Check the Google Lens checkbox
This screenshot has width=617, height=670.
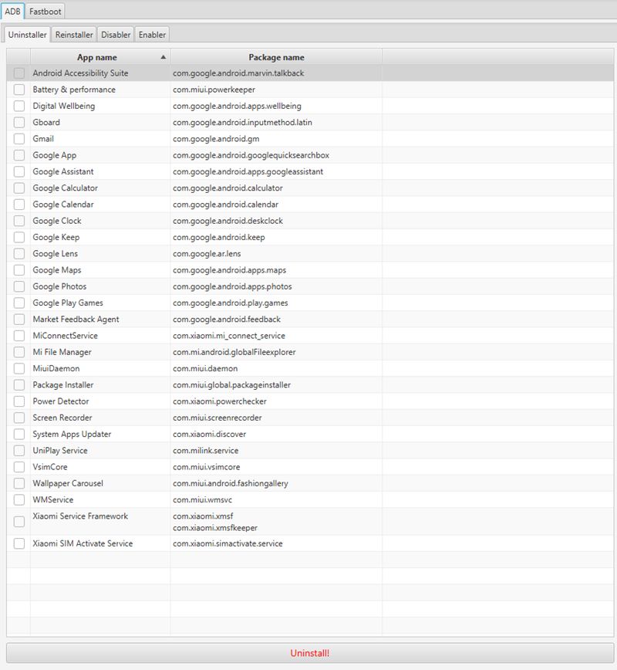pyautogui.click(x=19, y=254)
